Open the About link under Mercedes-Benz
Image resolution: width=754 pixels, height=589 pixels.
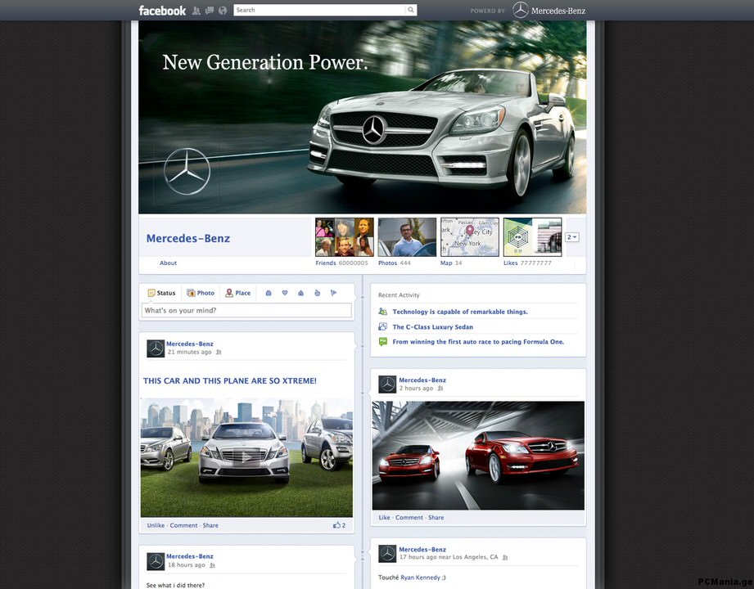point(168,263)
